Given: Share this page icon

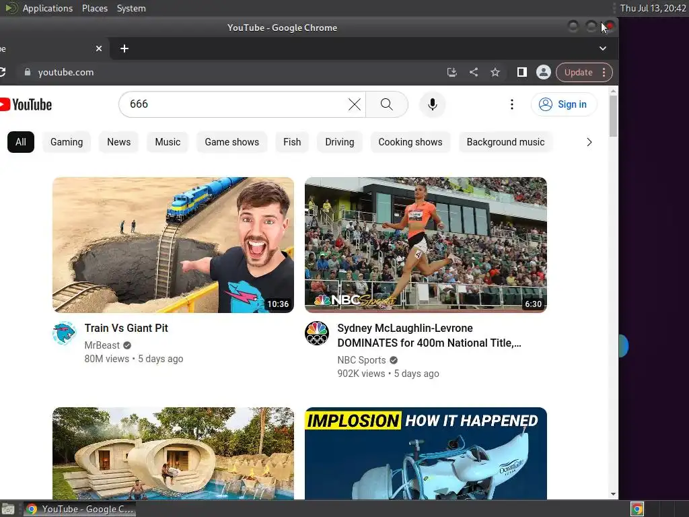Looking at the screenshot, I should coord(474,72).
